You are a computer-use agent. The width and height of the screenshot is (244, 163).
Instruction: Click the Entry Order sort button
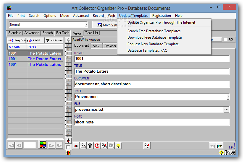click(17, 40)
